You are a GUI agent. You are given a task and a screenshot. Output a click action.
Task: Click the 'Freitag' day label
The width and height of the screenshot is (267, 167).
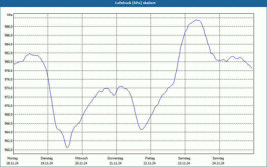150,158
